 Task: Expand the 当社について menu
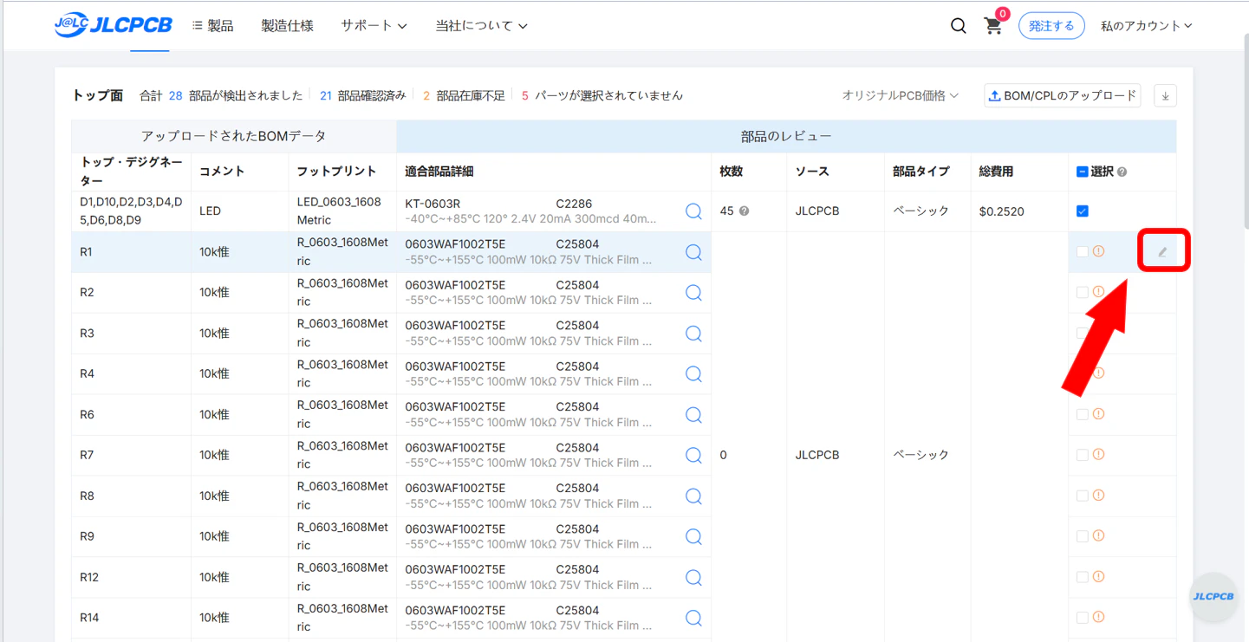coord(481,26)
